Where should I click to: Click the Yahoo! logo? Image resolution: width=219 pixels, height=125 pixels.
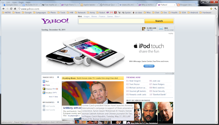[x=55, y=21]
